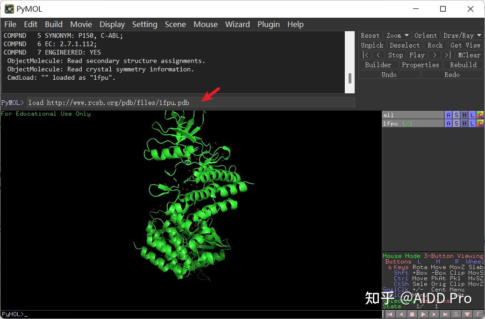Image resolution: width=485 pixels, height=319 pixels.
Task: Open the Wizard menu
Action: pos(237,24)
